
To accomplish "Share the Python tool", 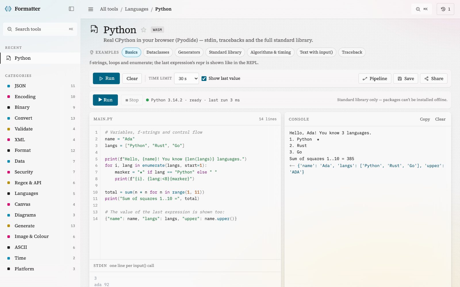I will click(x=434, y=79).
